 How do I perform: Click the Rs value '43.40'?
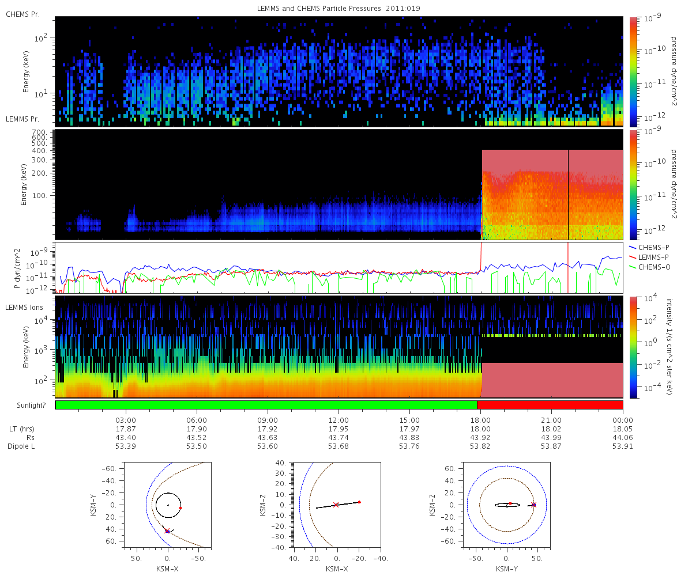pos(126,438)
